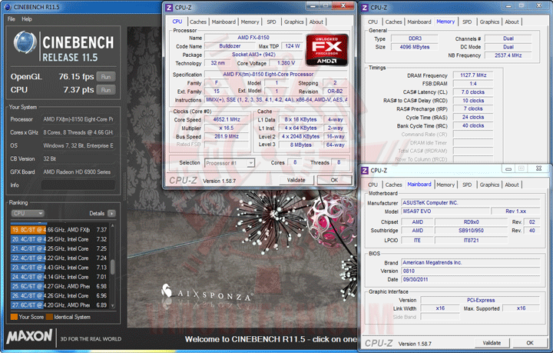Screen dimensions: 553x353
Task: Click the motherboard model M5A97 EVO
Action: coord(445,211)
